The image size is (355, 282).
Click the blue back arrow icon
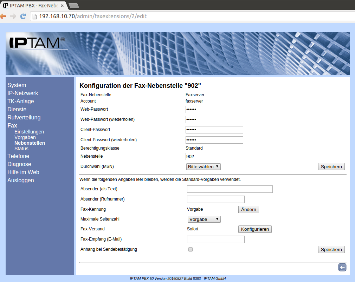click(342, 267)
